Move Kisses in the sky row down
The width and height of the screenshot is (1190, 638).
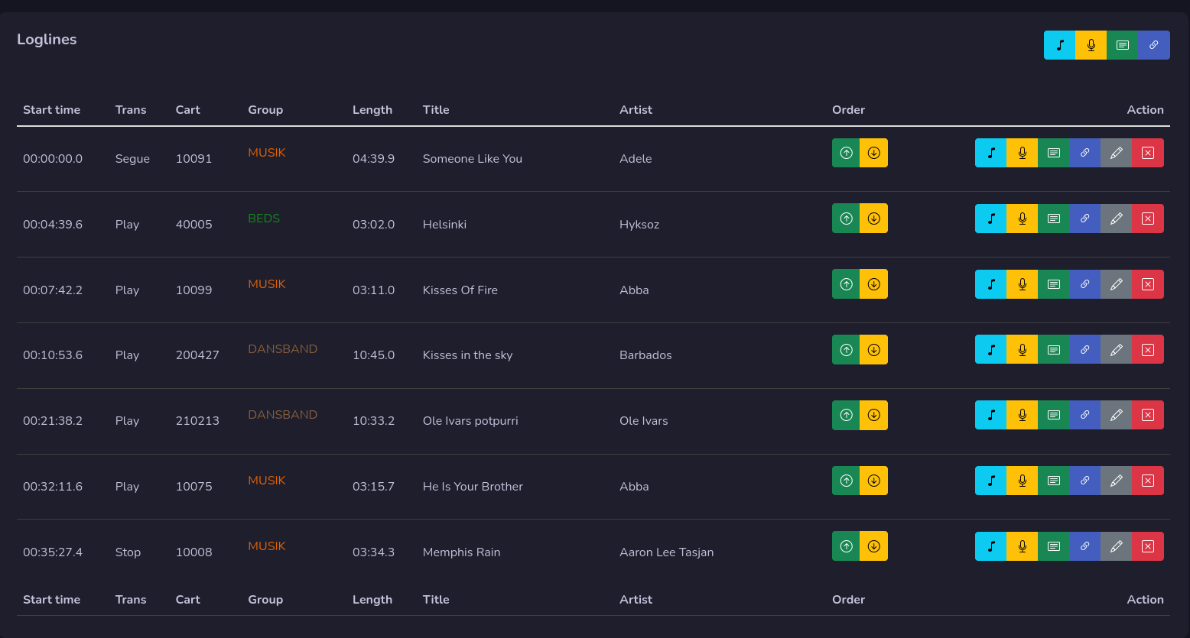(873, 350)
